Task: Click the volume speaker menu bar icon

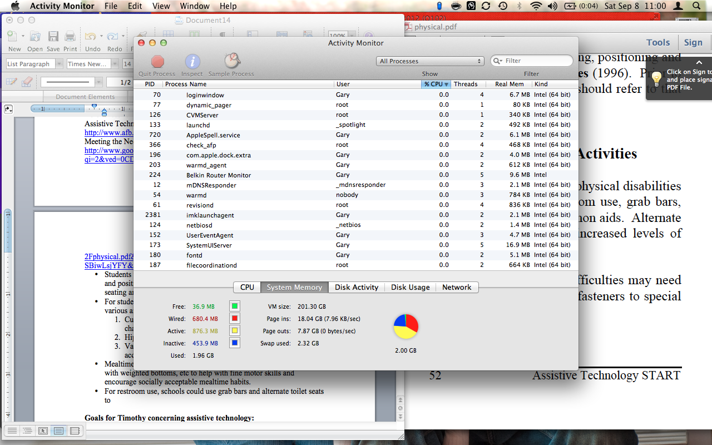Action: (552, 6)
